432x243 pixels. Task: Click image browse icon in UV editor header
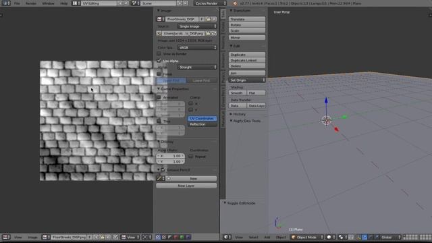pos(46,237)
